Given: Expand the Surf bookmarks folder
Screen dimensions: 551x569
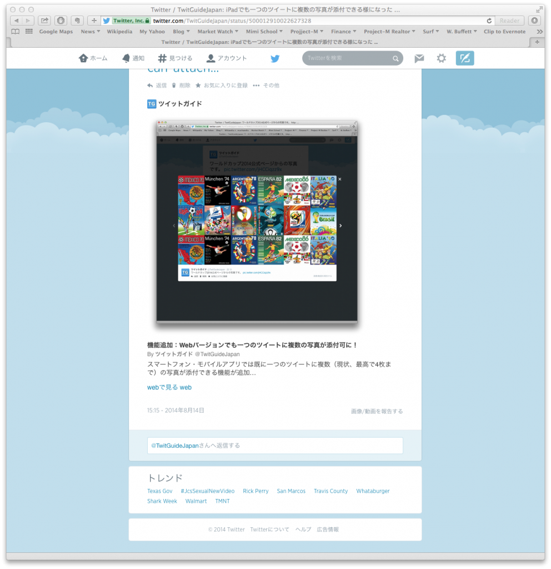Looking at the screenshot, I should point(430,32).
